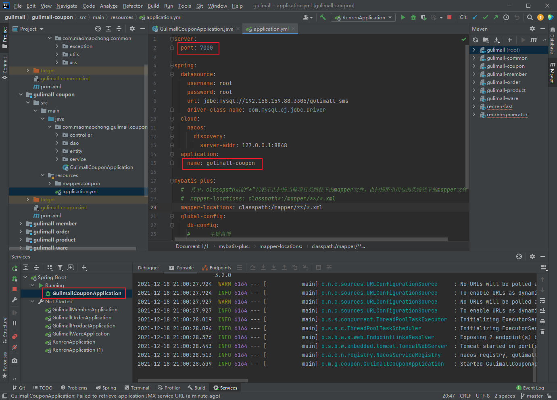The width and height of the screenshot is (557, 400).
Task: Group By icon in Services toolbar
Action: point(50,267)
